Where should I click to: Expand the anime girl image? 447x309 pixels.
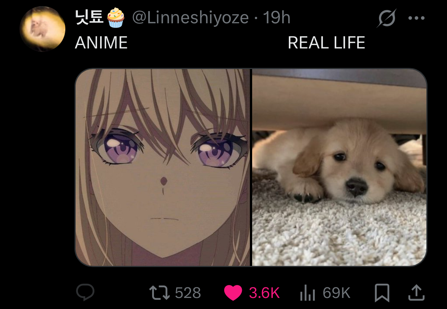click(x=162, y=167)
